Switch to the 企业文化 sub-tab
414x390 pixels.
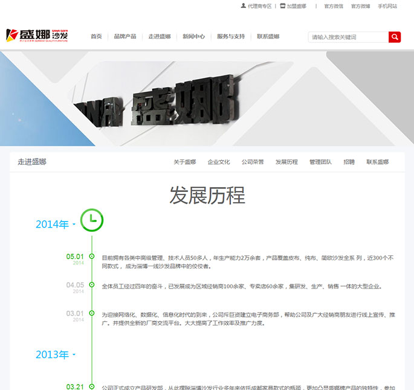[219, 162]
